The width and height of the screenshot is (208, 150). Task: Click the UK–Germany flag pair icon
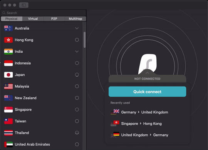point(115,135)
